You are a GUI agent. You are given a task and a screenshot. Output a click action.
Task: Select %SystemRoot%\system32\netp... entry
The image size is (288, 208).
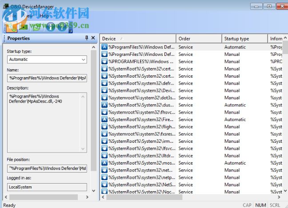[x=142, y=177]
